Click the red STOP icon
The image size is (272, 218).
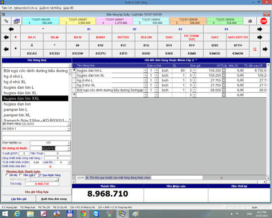click(264, 21)
